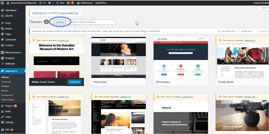The height and width of the screenshot is (134, 269).
Task: Go to Posts via pin icon
Action: tap(2, 23)
